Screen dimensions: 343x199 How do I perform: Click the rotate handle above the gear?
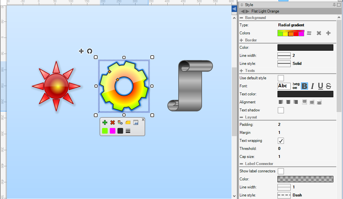pyautogui.click(x=90, y=51)
